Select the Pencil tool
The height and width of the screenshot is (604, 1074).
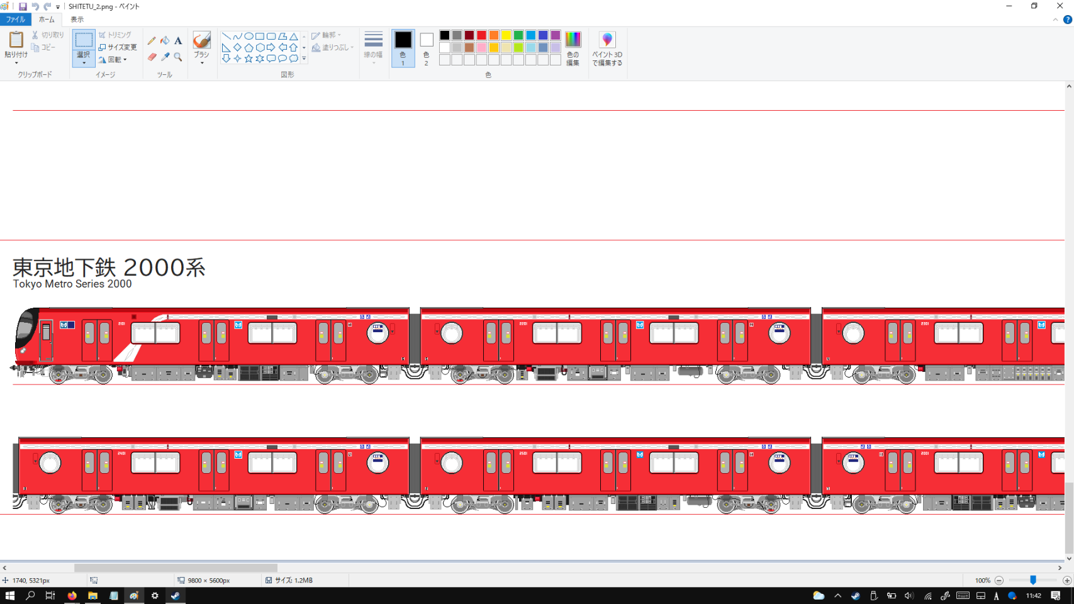coord(152,41)
